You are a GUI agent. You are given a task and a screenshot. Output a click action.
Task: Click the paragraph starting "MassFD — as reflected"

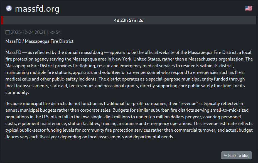(x=129, y=72)
